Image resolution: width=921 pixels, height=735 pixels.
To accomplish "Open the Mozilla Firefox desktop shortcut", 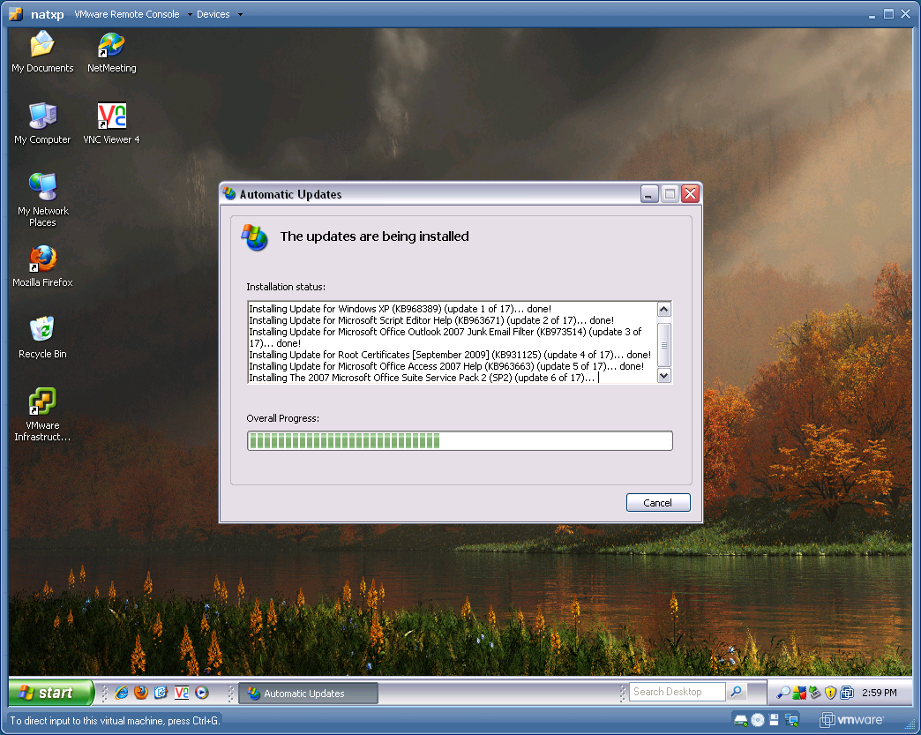I will pyautogui.click(x=42, y=261).
